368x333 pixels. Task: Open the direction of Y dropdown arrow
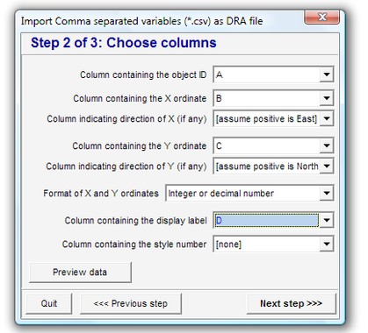pyautogui.click(x=327, y=166)
